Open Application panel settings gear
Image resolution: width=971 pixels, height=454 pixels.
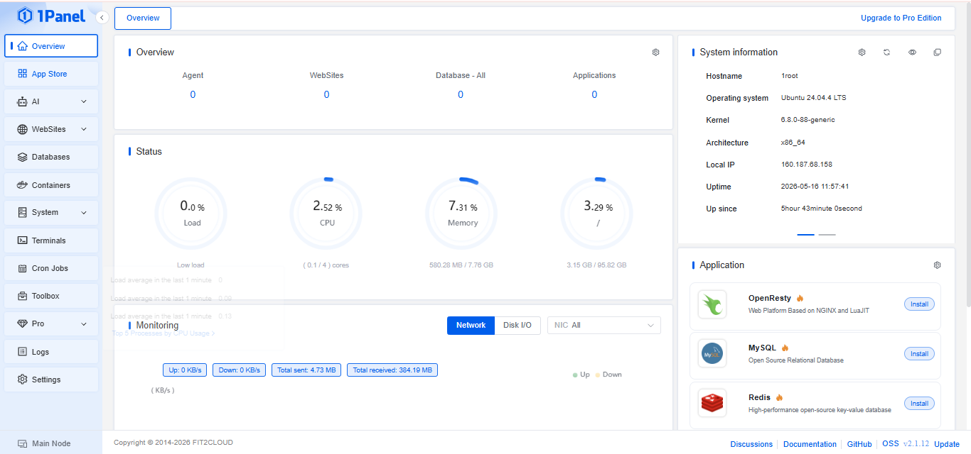coord(938,265)
